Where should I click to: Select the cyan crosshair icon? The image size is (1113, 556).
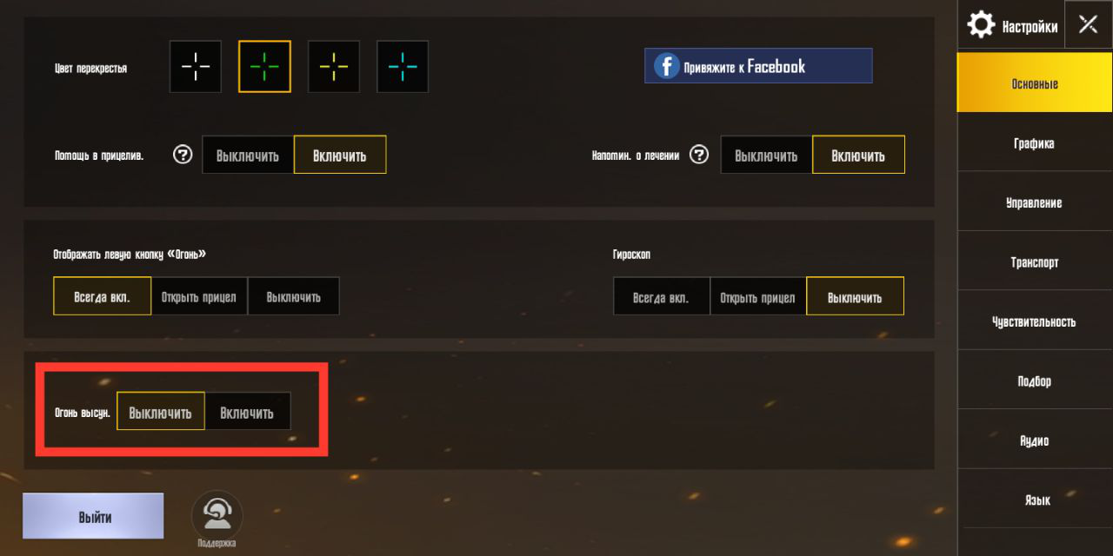[x=403, y=66]
